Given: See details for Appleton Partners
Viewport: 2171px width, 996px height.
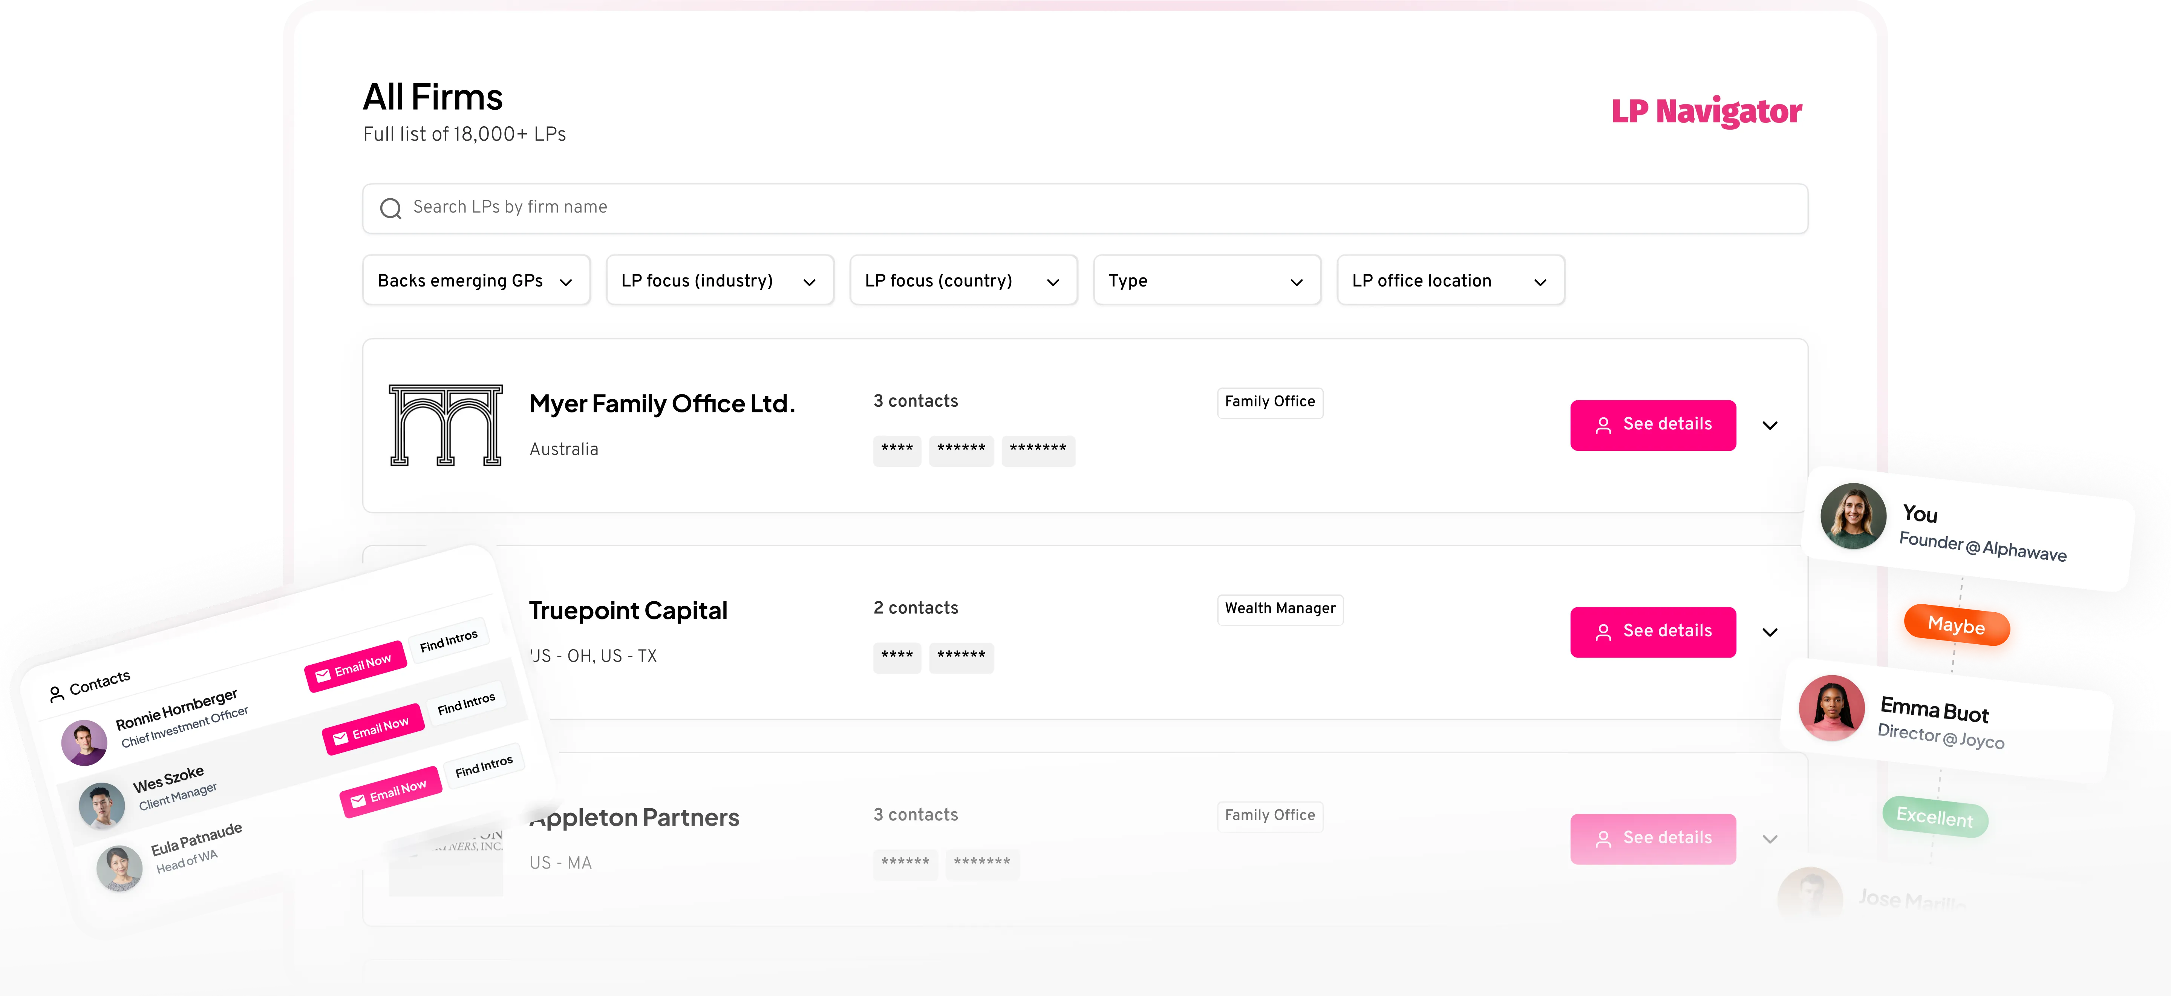Looking at the screenshot, I should (x=1653, y=838).
